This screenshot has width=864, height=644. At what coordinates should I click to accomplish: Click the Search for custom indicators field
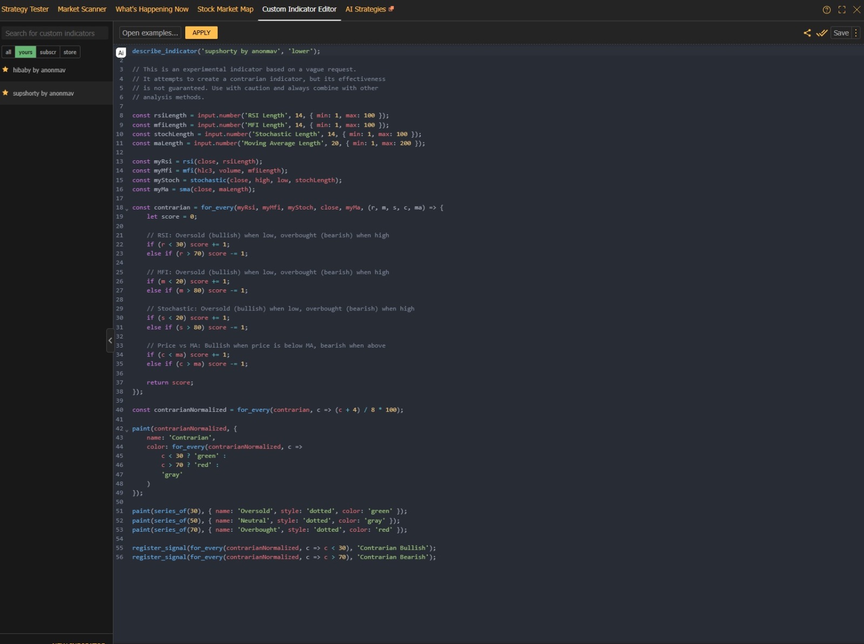click(55, 33)
